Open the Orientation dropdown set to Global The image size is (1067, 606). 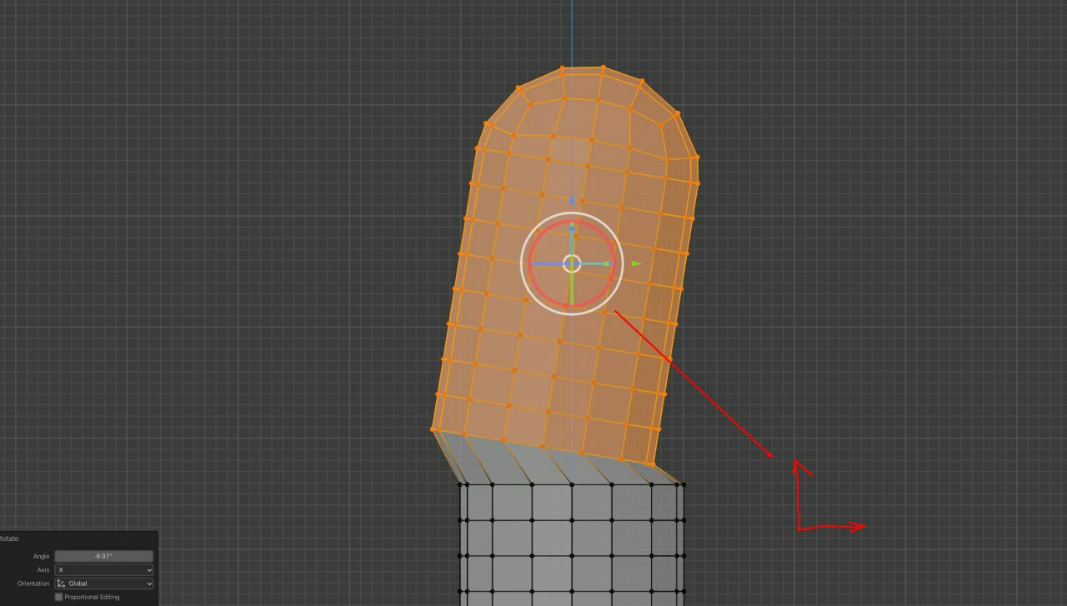[104, 583]
